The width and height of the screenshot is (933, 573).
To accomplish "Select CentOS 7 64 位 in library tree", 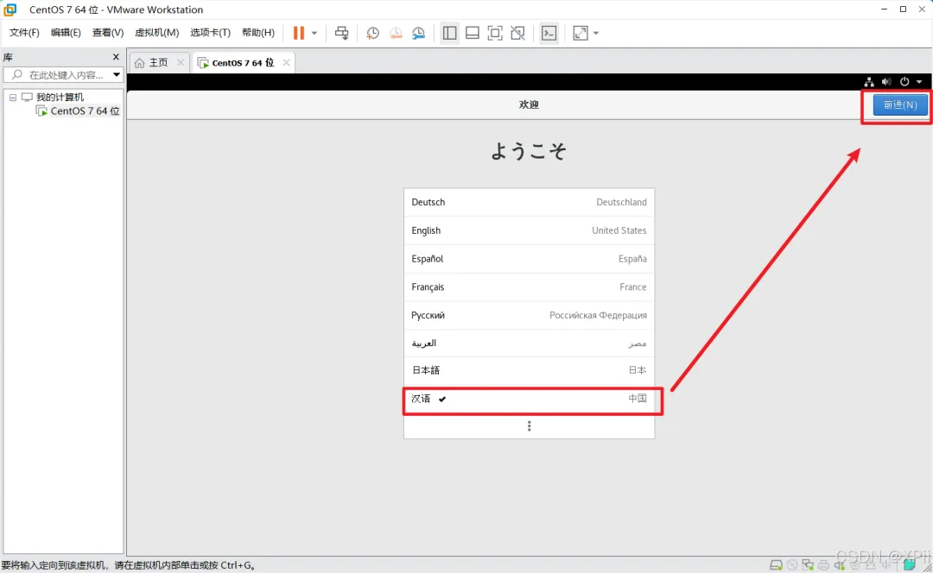I will [85, 111].
